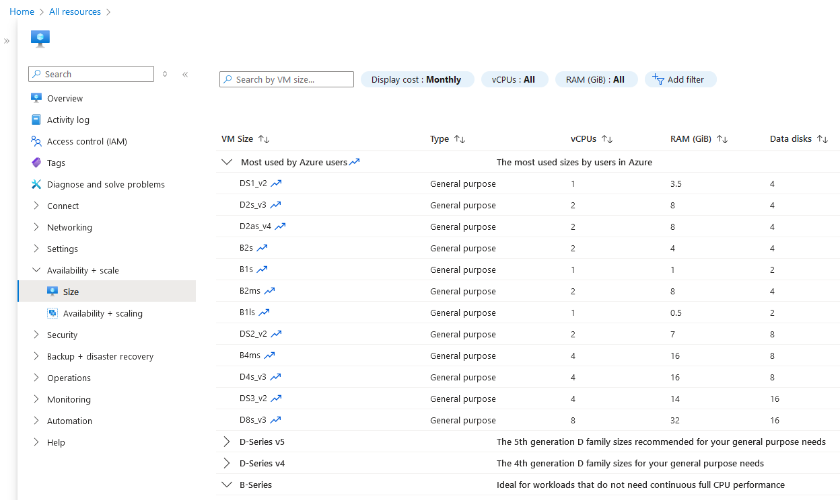840x500 pixels.
Task: Open vCPUs All filter pill
Action: 515,79
